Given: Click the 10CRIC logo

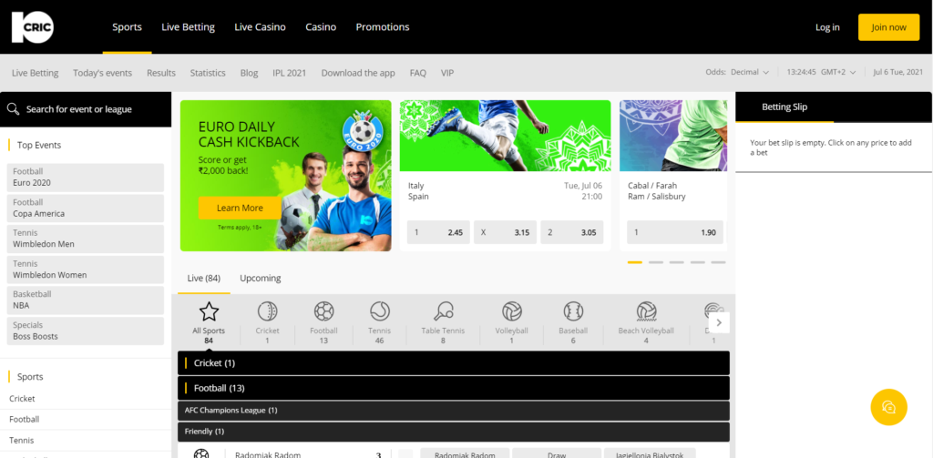Looking at the screenshot, I should click(33, 27).
